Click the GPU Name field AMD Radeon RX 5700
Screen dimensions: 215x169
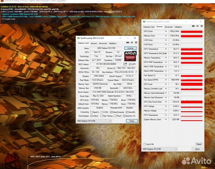point(106,48)
